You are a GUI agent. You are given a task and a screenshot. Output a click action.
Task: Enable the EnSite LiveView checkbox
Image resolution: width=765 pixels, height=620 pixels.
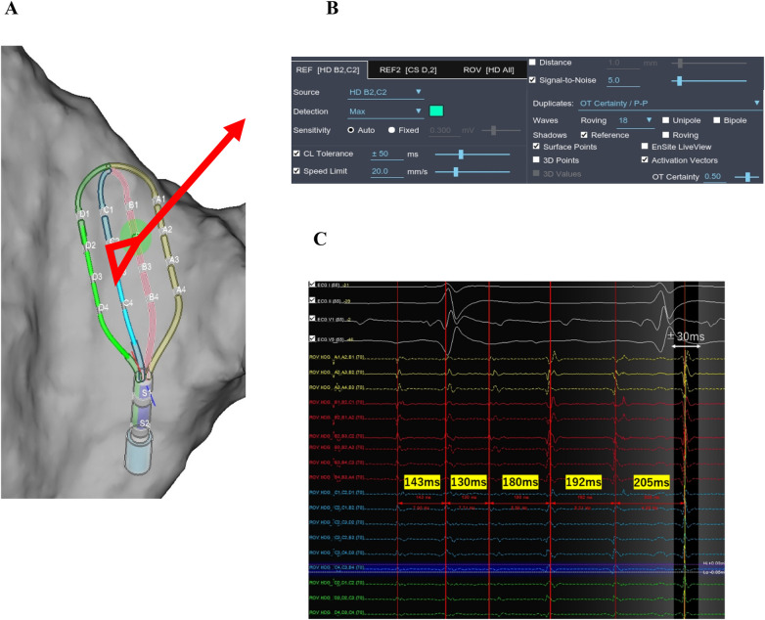[645, 147]
